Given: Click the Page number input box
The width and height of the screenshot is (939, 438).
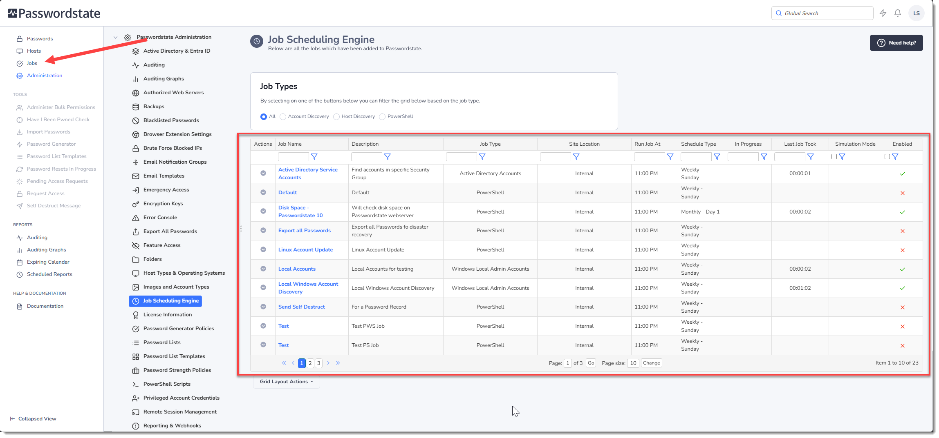Looking at the screenshot, I should pyautogui.click(x=568, y=363).
